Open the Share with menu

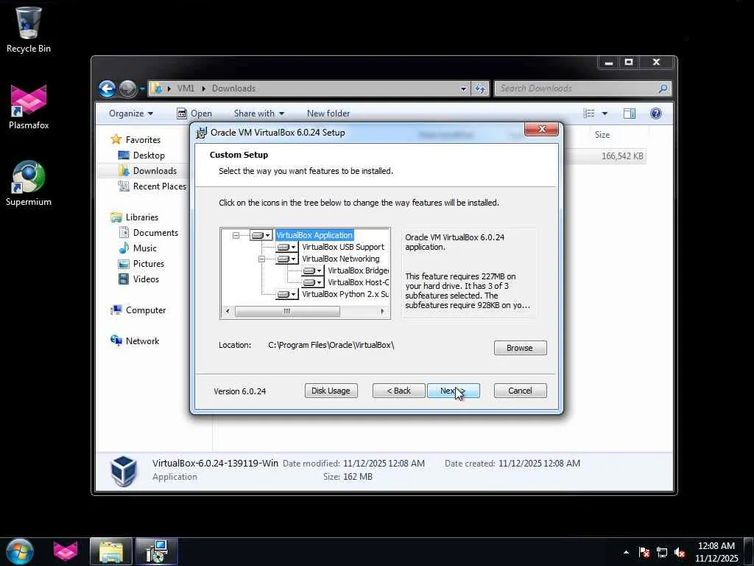tap(258, 113)
